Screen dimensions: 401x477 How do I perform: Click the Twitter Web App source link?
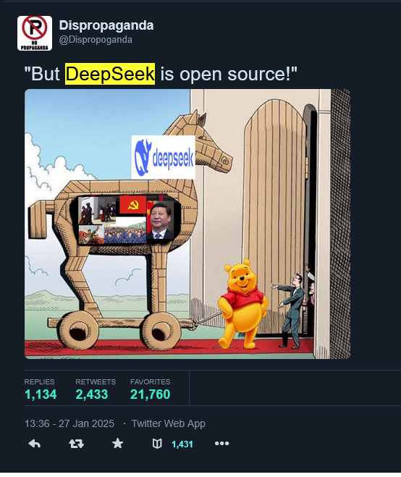click(x=168, y=423)
